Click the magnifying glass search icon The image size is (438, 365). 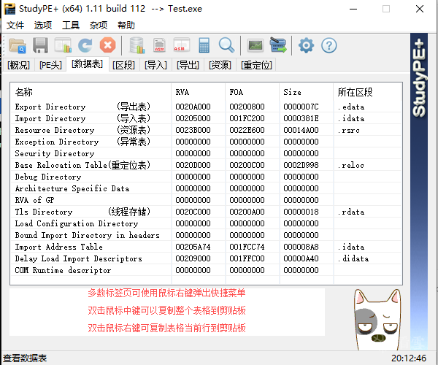pyautogui.click(x=226, y=45)
